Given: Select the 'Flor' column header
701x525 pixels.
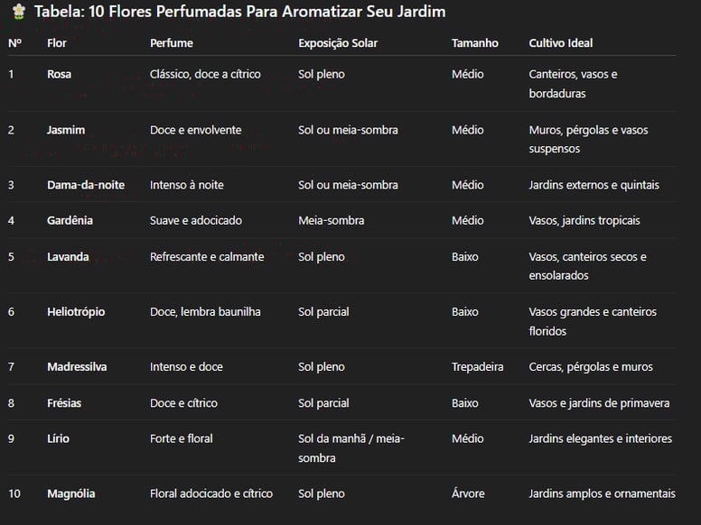Looking at the screenshot, I should coord(57,43).
